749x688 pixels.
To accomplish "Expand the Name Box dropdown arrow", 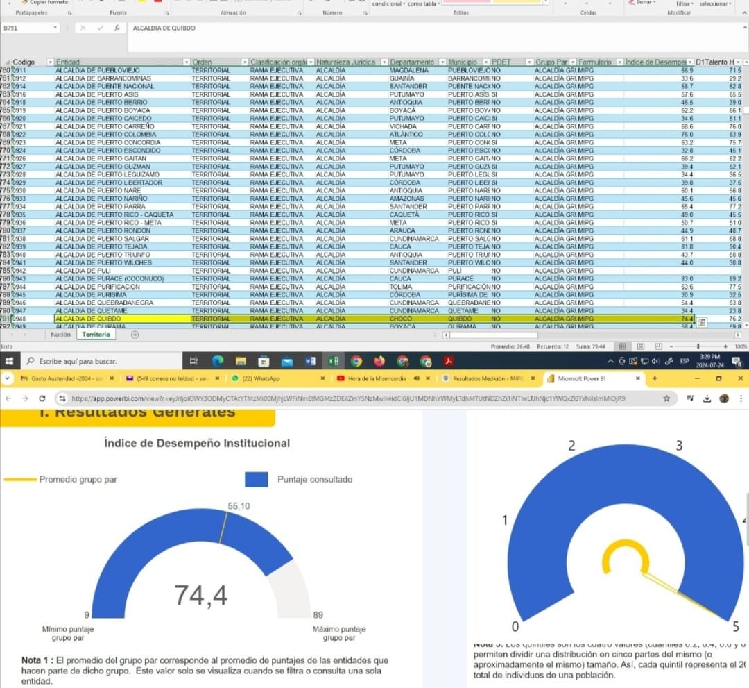I will [x=56, y=28].
